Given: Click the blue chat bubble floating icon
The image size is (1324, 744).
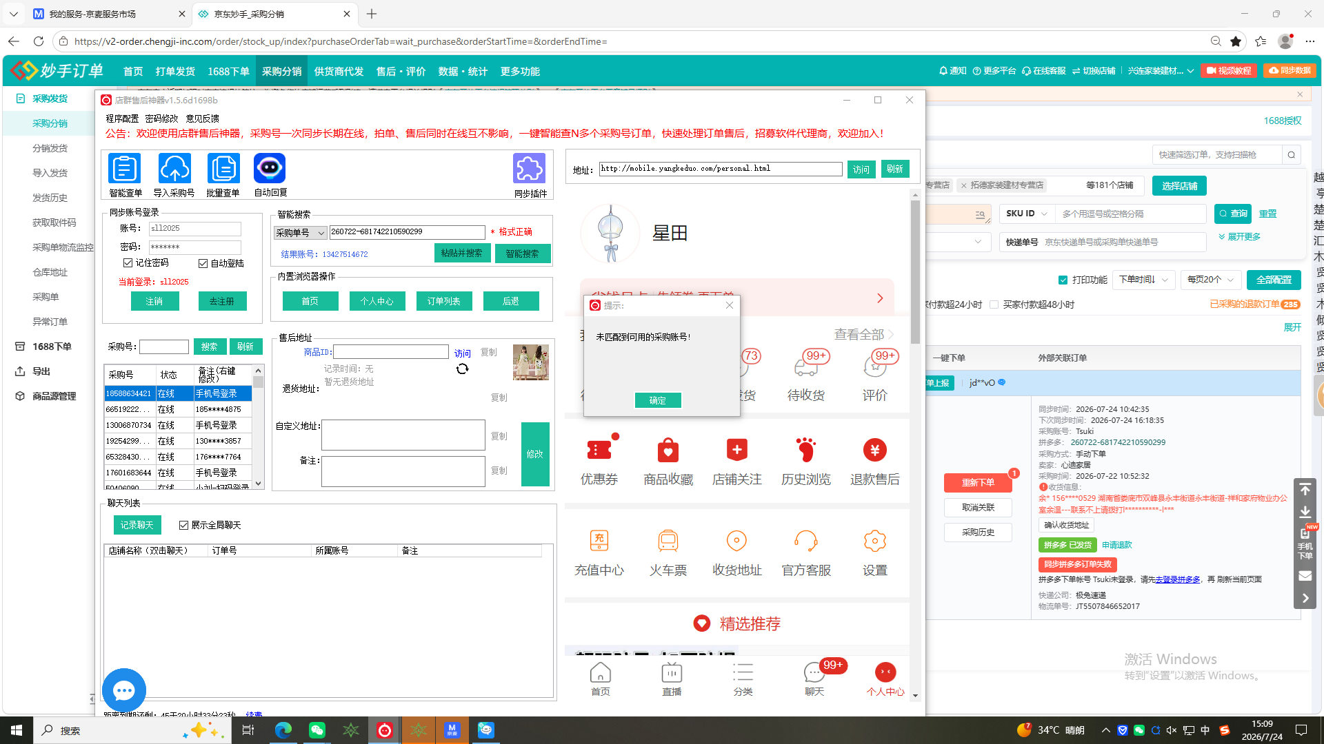Looking at the screenshot, I should [x=124, y=690].
